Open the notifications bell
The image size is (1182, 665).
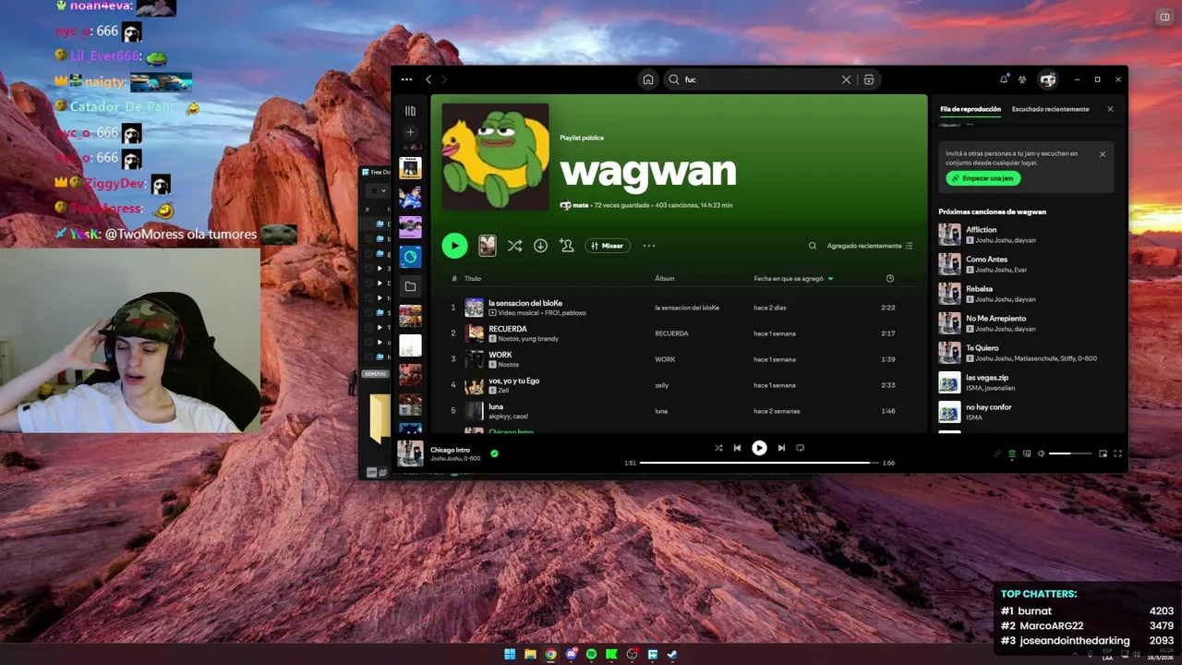pos(1004,79)
